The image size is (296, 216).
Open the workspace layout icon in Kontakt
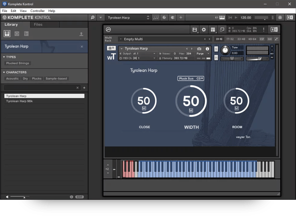click(213, 29)
